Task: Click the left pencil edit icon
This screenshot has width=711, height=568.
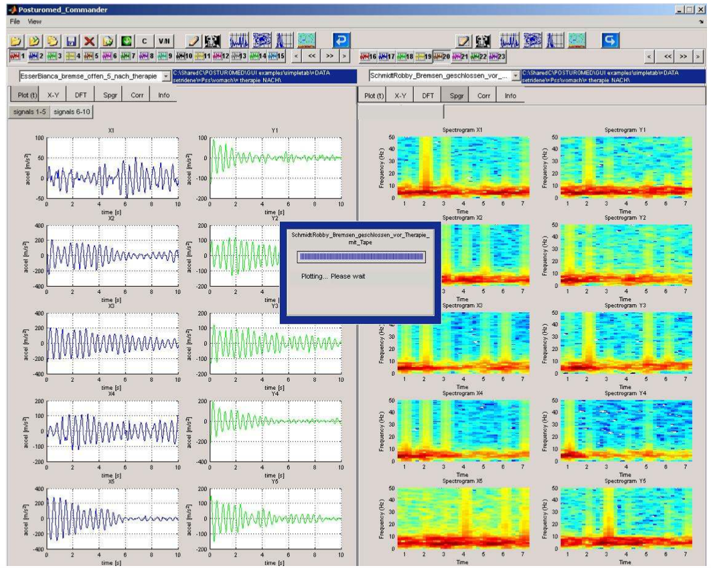Action: point(193,41)
